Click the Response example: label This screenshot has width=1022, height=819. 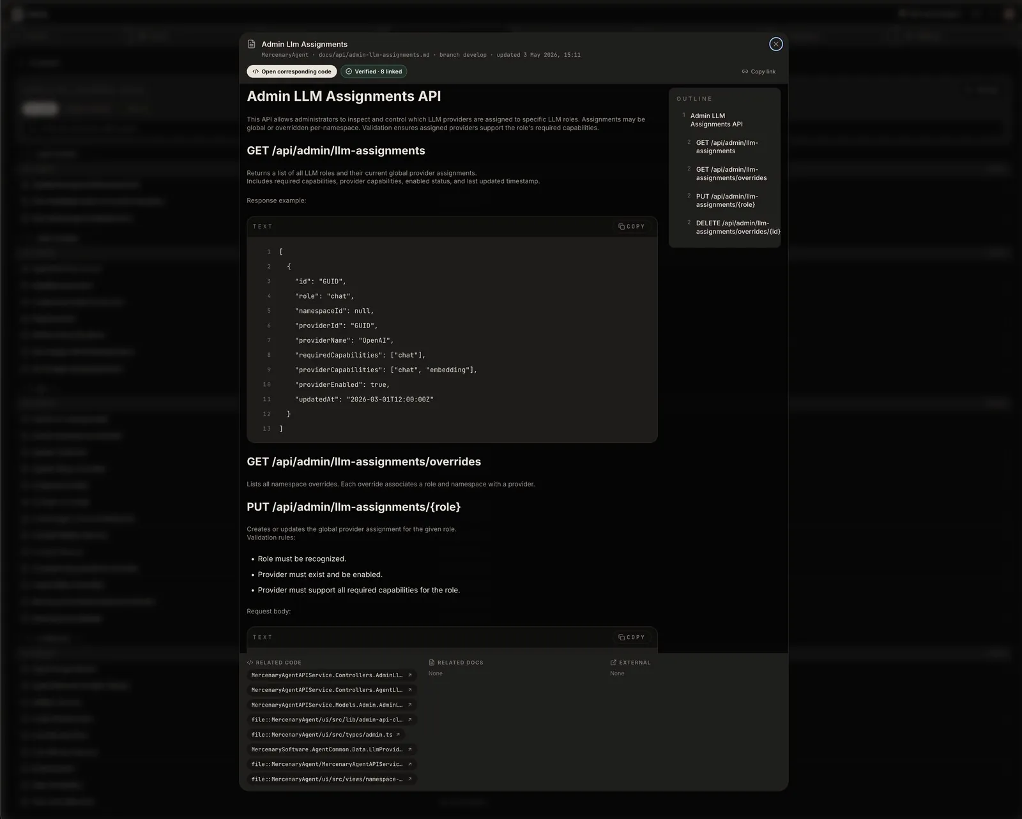point(277,200)
